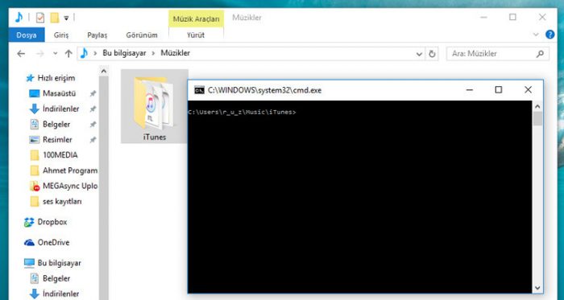This screenshot has width=564, height=300.
Task: Expand the ribbon with the chevron arrow
Action: [x=536, y=35]
